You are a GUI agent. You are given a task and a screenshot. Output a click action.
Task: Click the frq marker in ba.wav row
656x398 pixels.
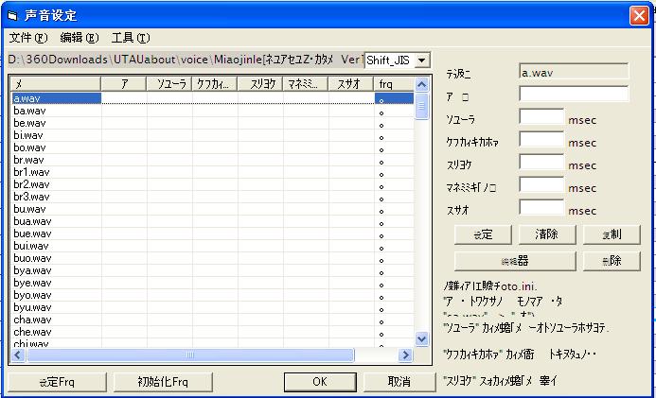tap(381, 113)
